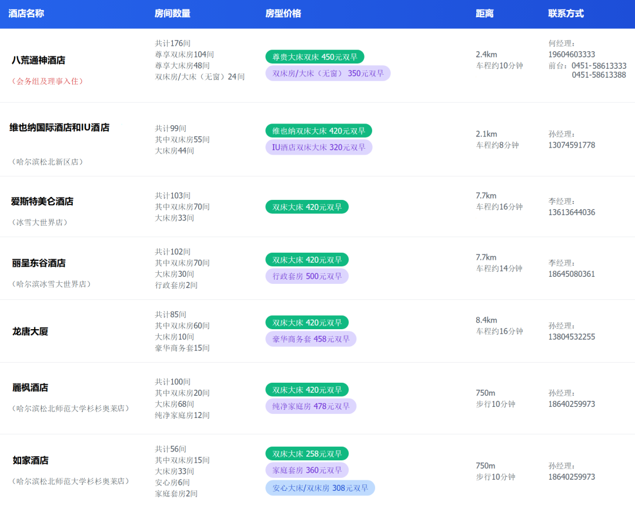Click the 共计100间 room count
Viewport: 635px width, 512px height.
tap(172, 382)
